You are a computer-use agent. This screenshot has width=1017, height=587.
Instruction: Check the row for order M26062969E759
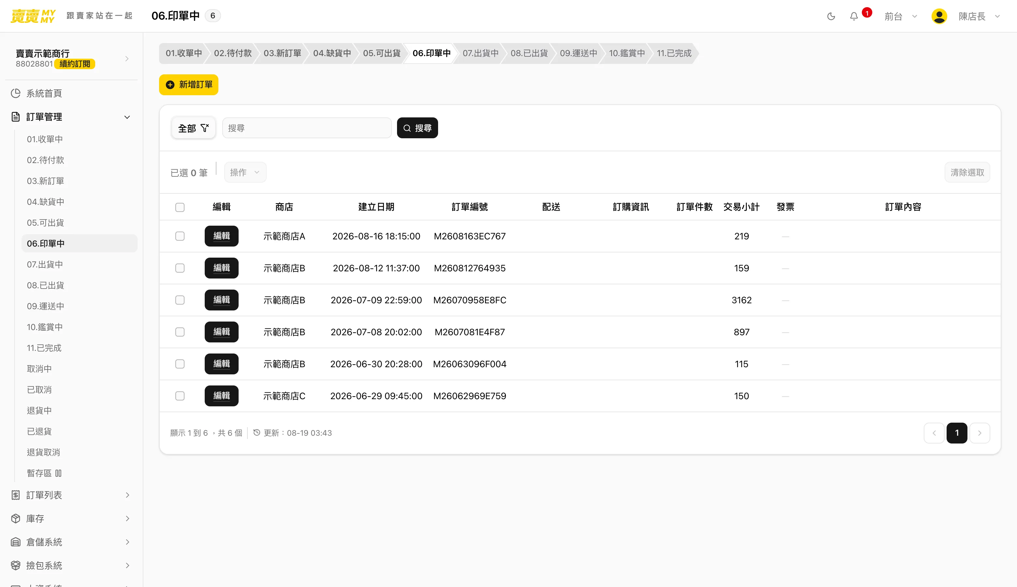click(x=180, y=396)
